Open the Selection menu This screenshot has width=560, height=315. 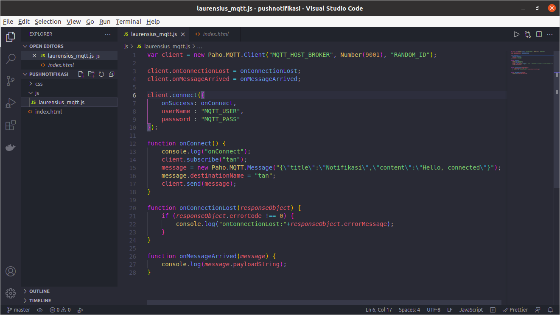tap(48, 22)
